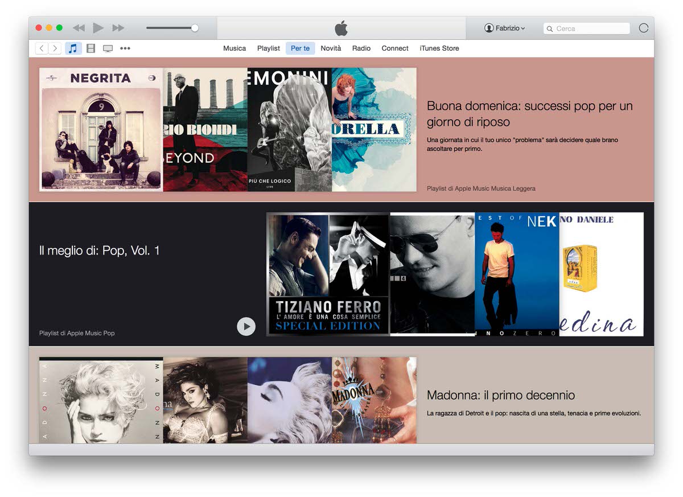Play the Il meglio di Pop playlist

click(246, 326)
